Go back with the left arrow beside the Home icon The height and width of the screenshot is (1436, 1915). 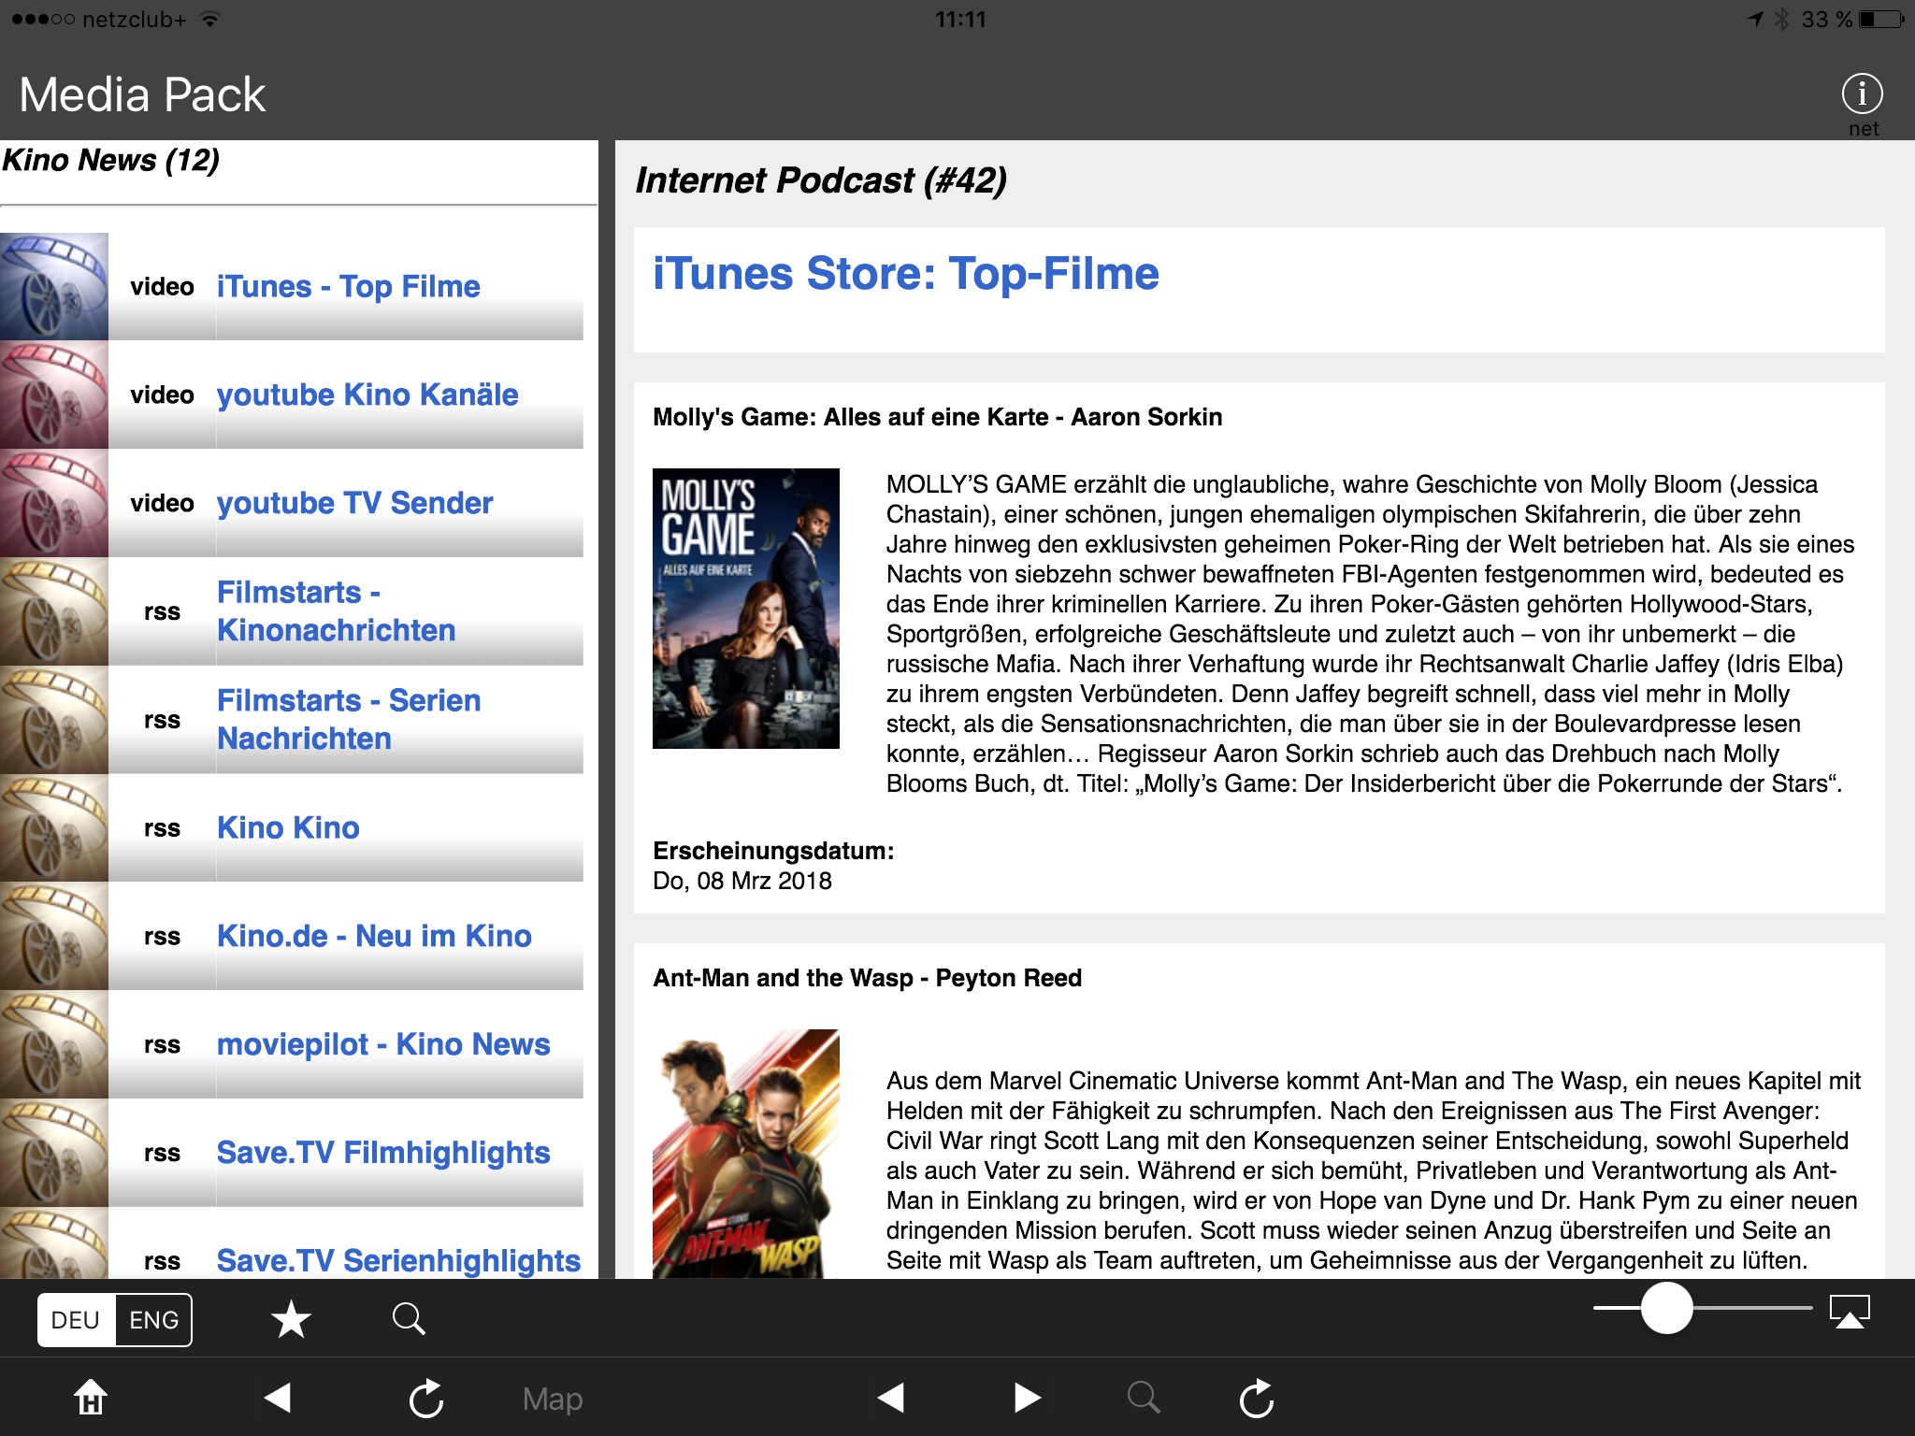pyautogui.click(x=278, y=1398)
